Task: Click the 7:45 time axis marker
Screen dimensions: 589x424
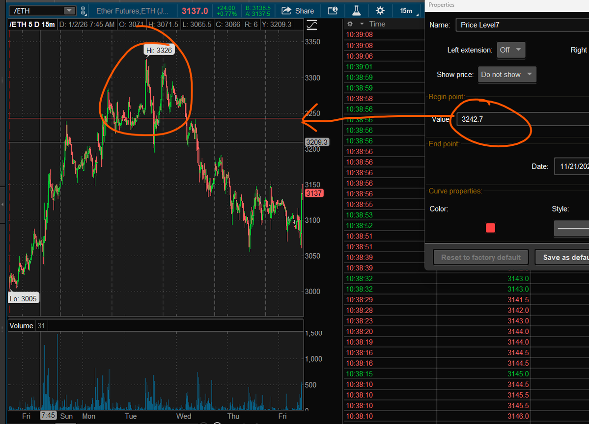Action: tap(48, 415)
